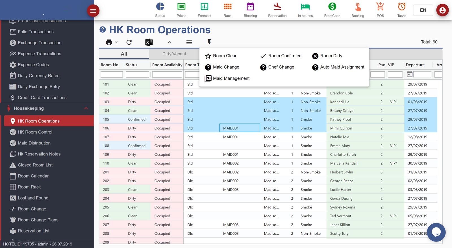This screenshot has height=248, width=452.
Task: Open Daily Exchange Entry in sidebar
Action: click(39, 87)
